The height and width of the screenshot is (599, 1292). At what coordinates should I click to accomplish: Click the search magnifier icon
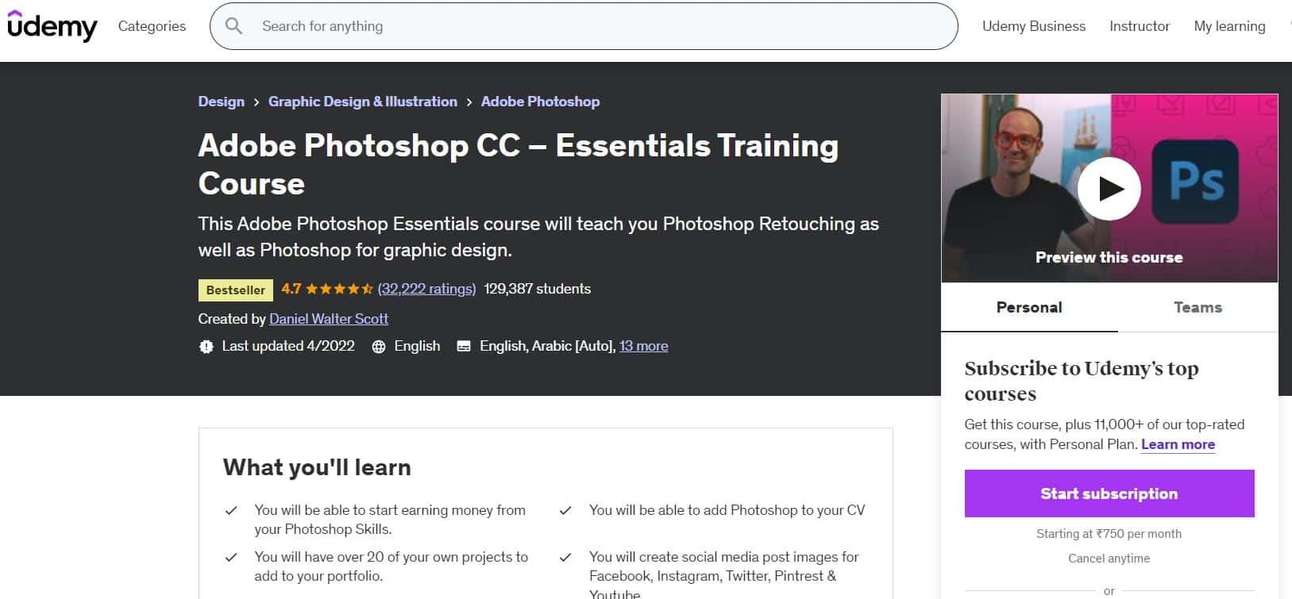pos(233,26)
